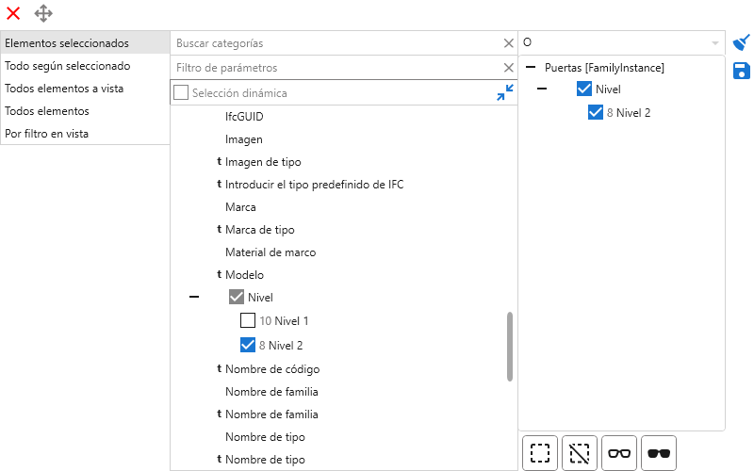Click the move arrows icon
This screenshot has height=471, width=754.
point(43,13)
